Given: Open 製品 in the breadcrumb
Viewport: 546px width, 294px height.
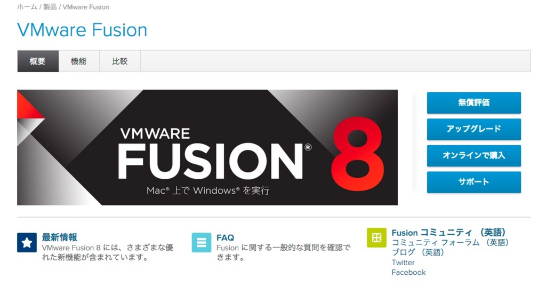Looking at the screenshot, I should pyautogui.click(x=50, y=7).
